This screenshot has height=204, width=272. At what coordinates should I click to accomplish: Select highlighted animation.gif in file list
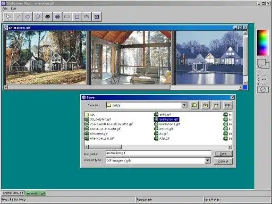coord(167,120)
